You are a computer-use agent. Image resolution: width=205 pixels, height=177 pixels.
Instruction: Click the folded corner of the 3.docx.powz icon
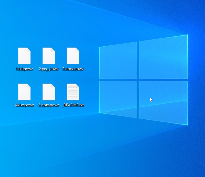tap(78, 49)
